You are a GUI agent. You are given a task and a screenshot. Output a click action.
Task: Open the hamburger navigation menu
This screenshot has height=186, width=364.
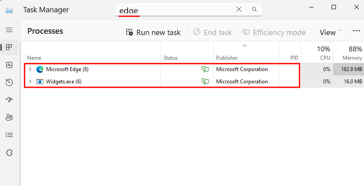[x=9, y=30]
